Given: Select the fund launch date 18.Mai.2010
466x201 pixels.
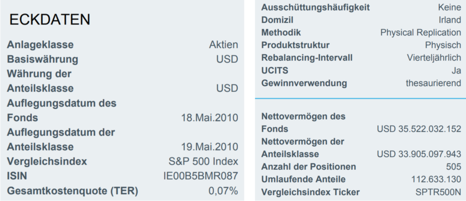Looking at the screenshot, I should 209,118.
